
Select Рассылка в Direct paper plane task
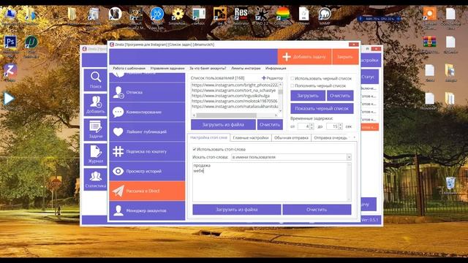coord(147,191)
